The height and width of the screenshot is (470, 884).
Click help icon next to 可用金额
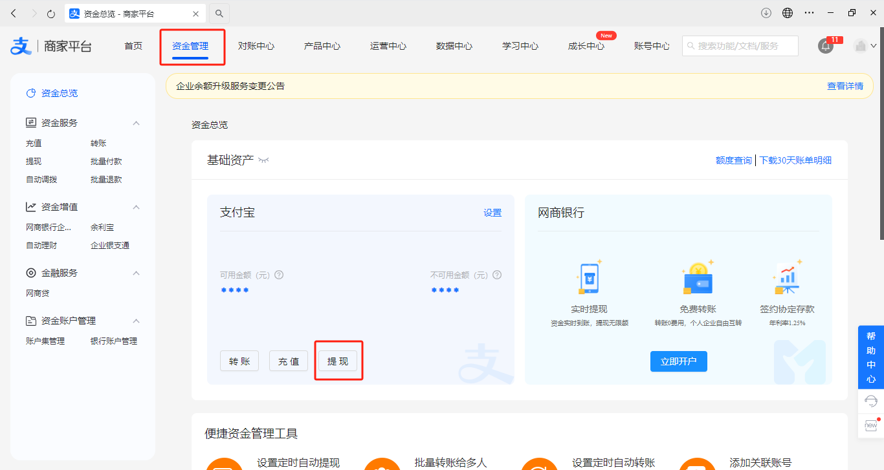[279, 275]
